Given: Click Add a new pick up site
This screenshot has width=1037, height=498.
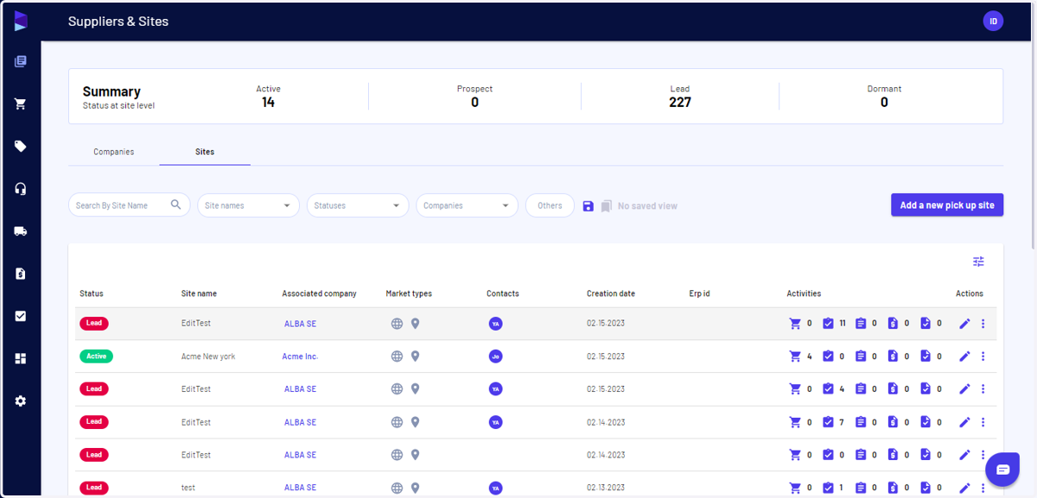Looking at the screenshot, I should [x=947, y=205].
